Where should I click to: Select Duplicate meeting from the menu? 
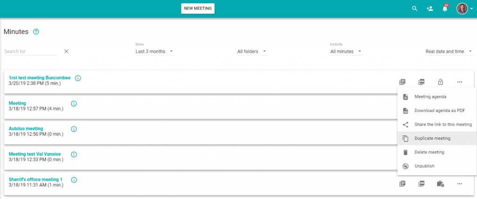point(432,138)
